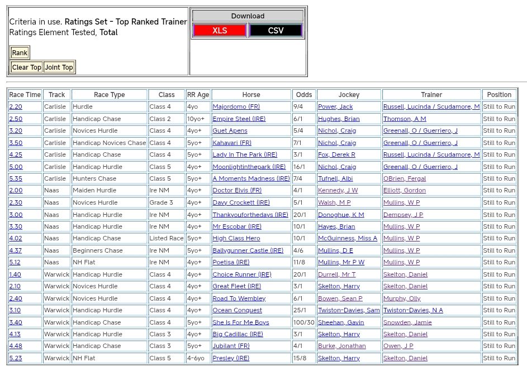View trainer Elliott, Gordon
Viewport: 527px width, 372px height.
[x=404, y=190]
